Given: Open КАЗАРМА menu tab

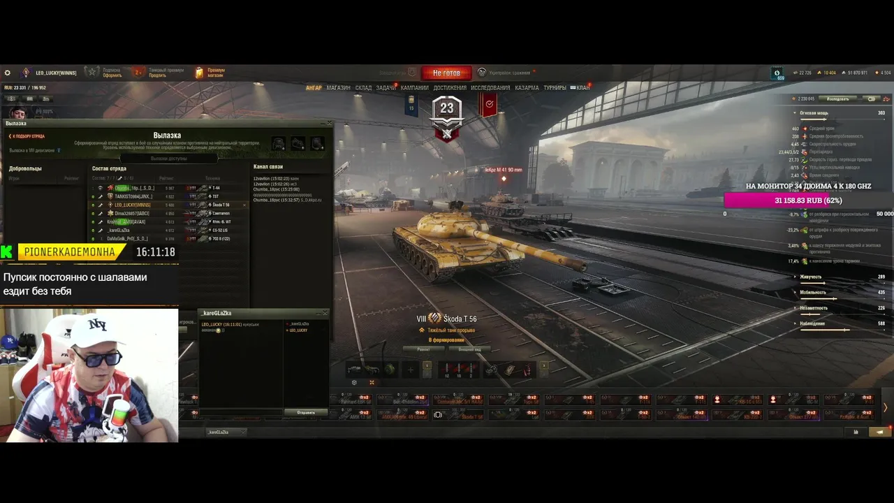Looking at the screenshot, I should (527, 88).
